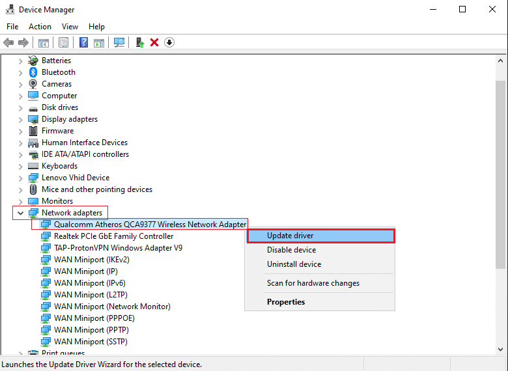The height and width of the screenshot is (371, 508).
Task: Click the Update device driver toolbar icon
Action: (x=139, y=42)
